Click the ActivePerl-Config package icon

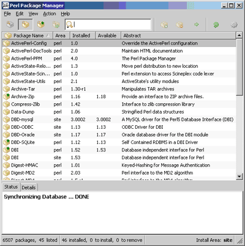pos(7,43)
